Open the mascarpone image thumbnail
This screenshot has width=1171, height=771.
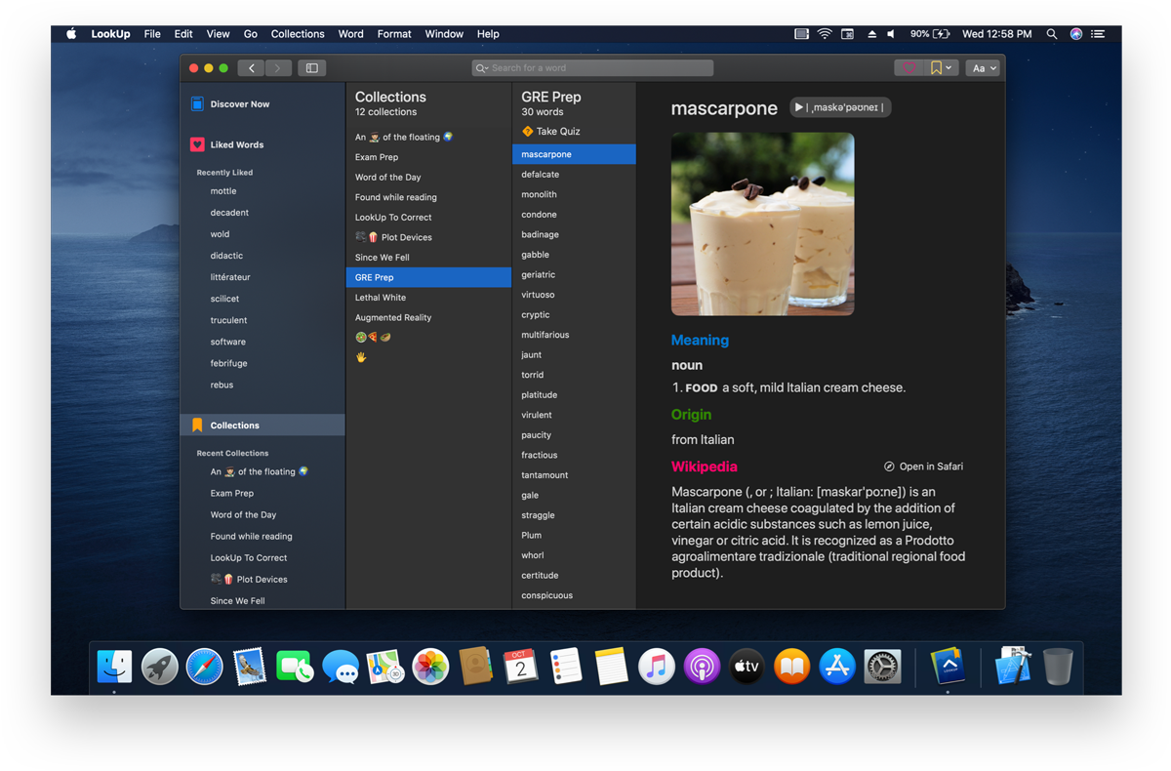tap(762, 223)
